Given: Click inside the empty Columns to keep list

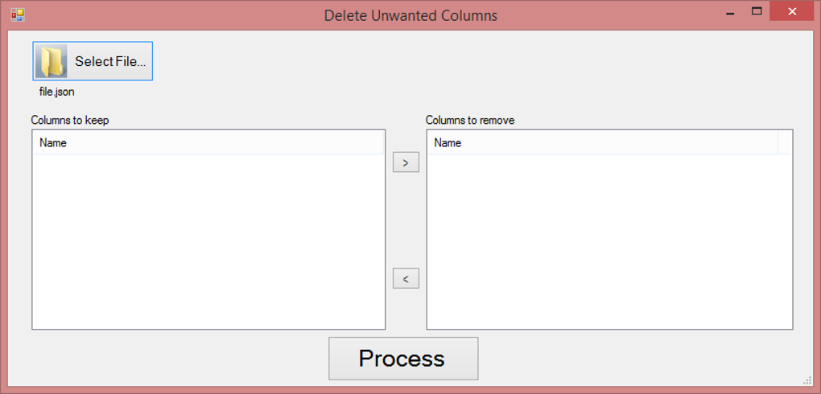Looking at the screenshot, I should pos(208,241).
